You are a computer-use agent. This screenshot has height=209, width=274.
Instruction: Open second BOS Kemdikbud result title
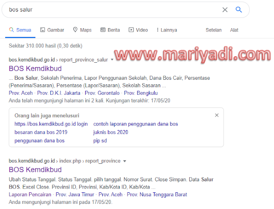click(35, 170)
